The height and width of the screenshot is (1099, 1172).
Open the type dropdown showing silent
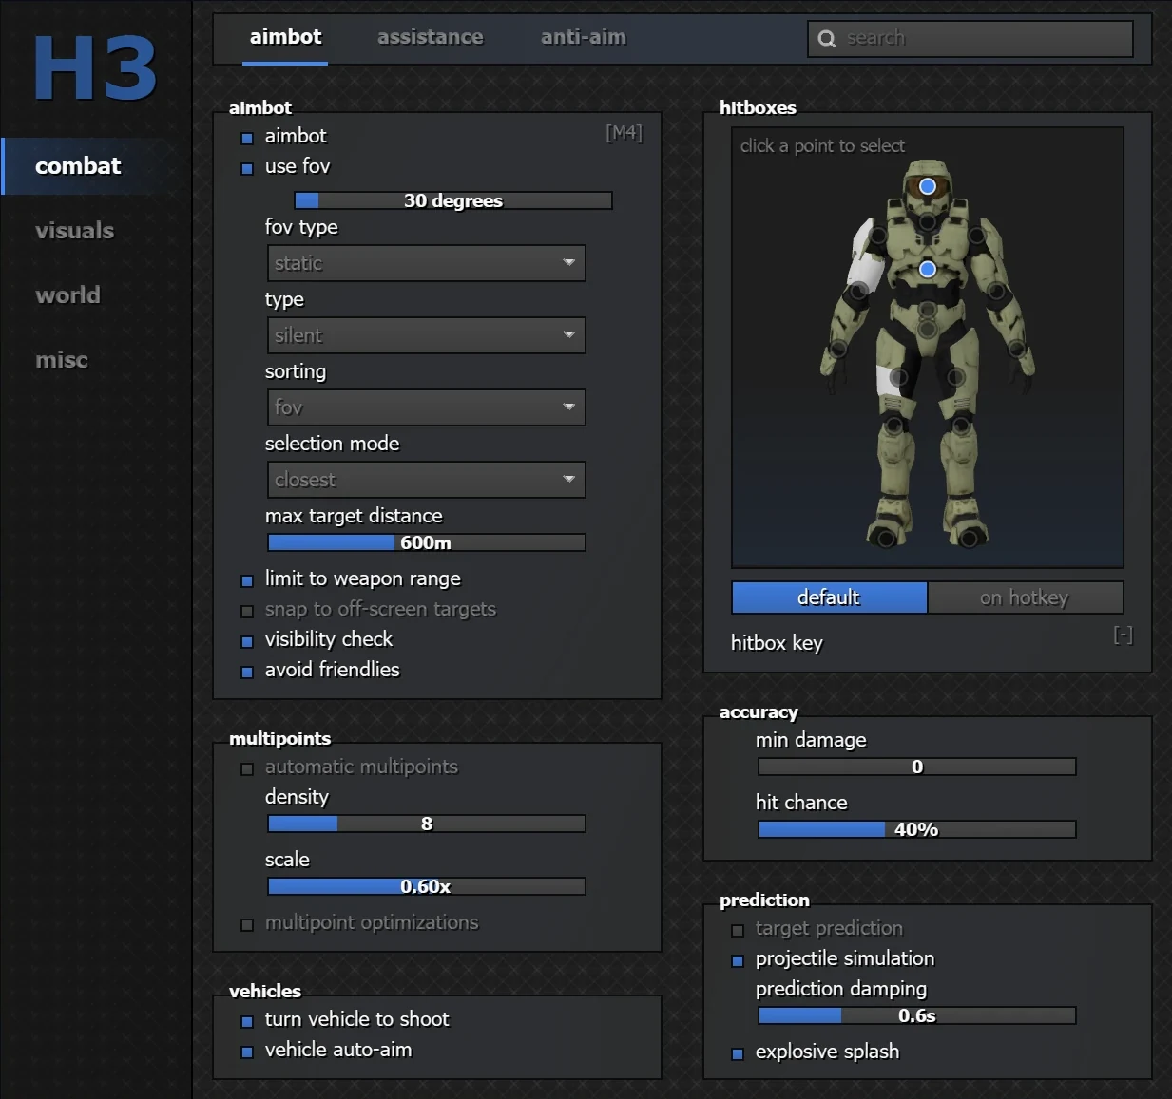(427, 335)
